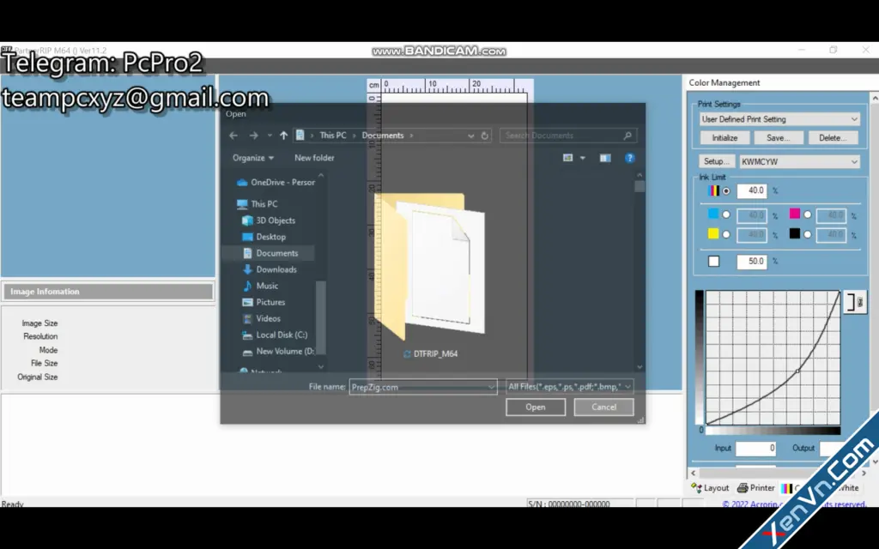Open dialog help icon
This screenshot has height=549, width=879.
point(629,158)
